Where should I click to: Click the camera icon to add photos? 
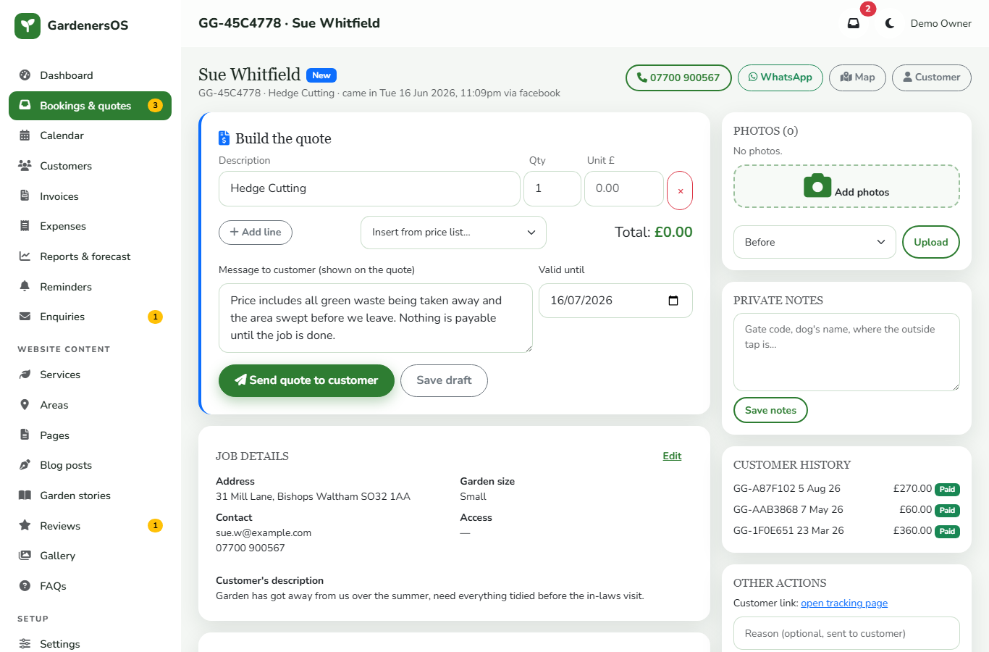(x=817, y=186)
